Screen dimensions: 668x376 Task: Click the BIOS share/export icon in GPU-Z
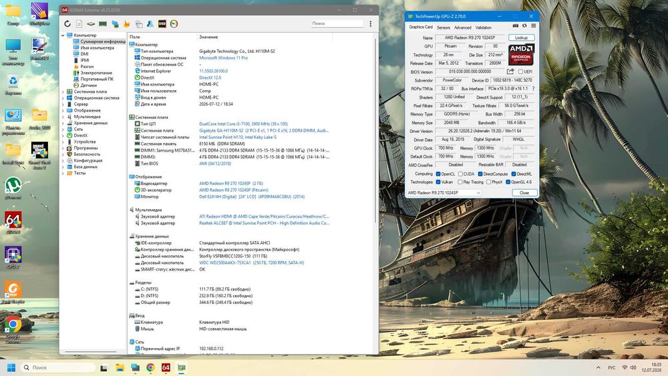pos(510,71)
